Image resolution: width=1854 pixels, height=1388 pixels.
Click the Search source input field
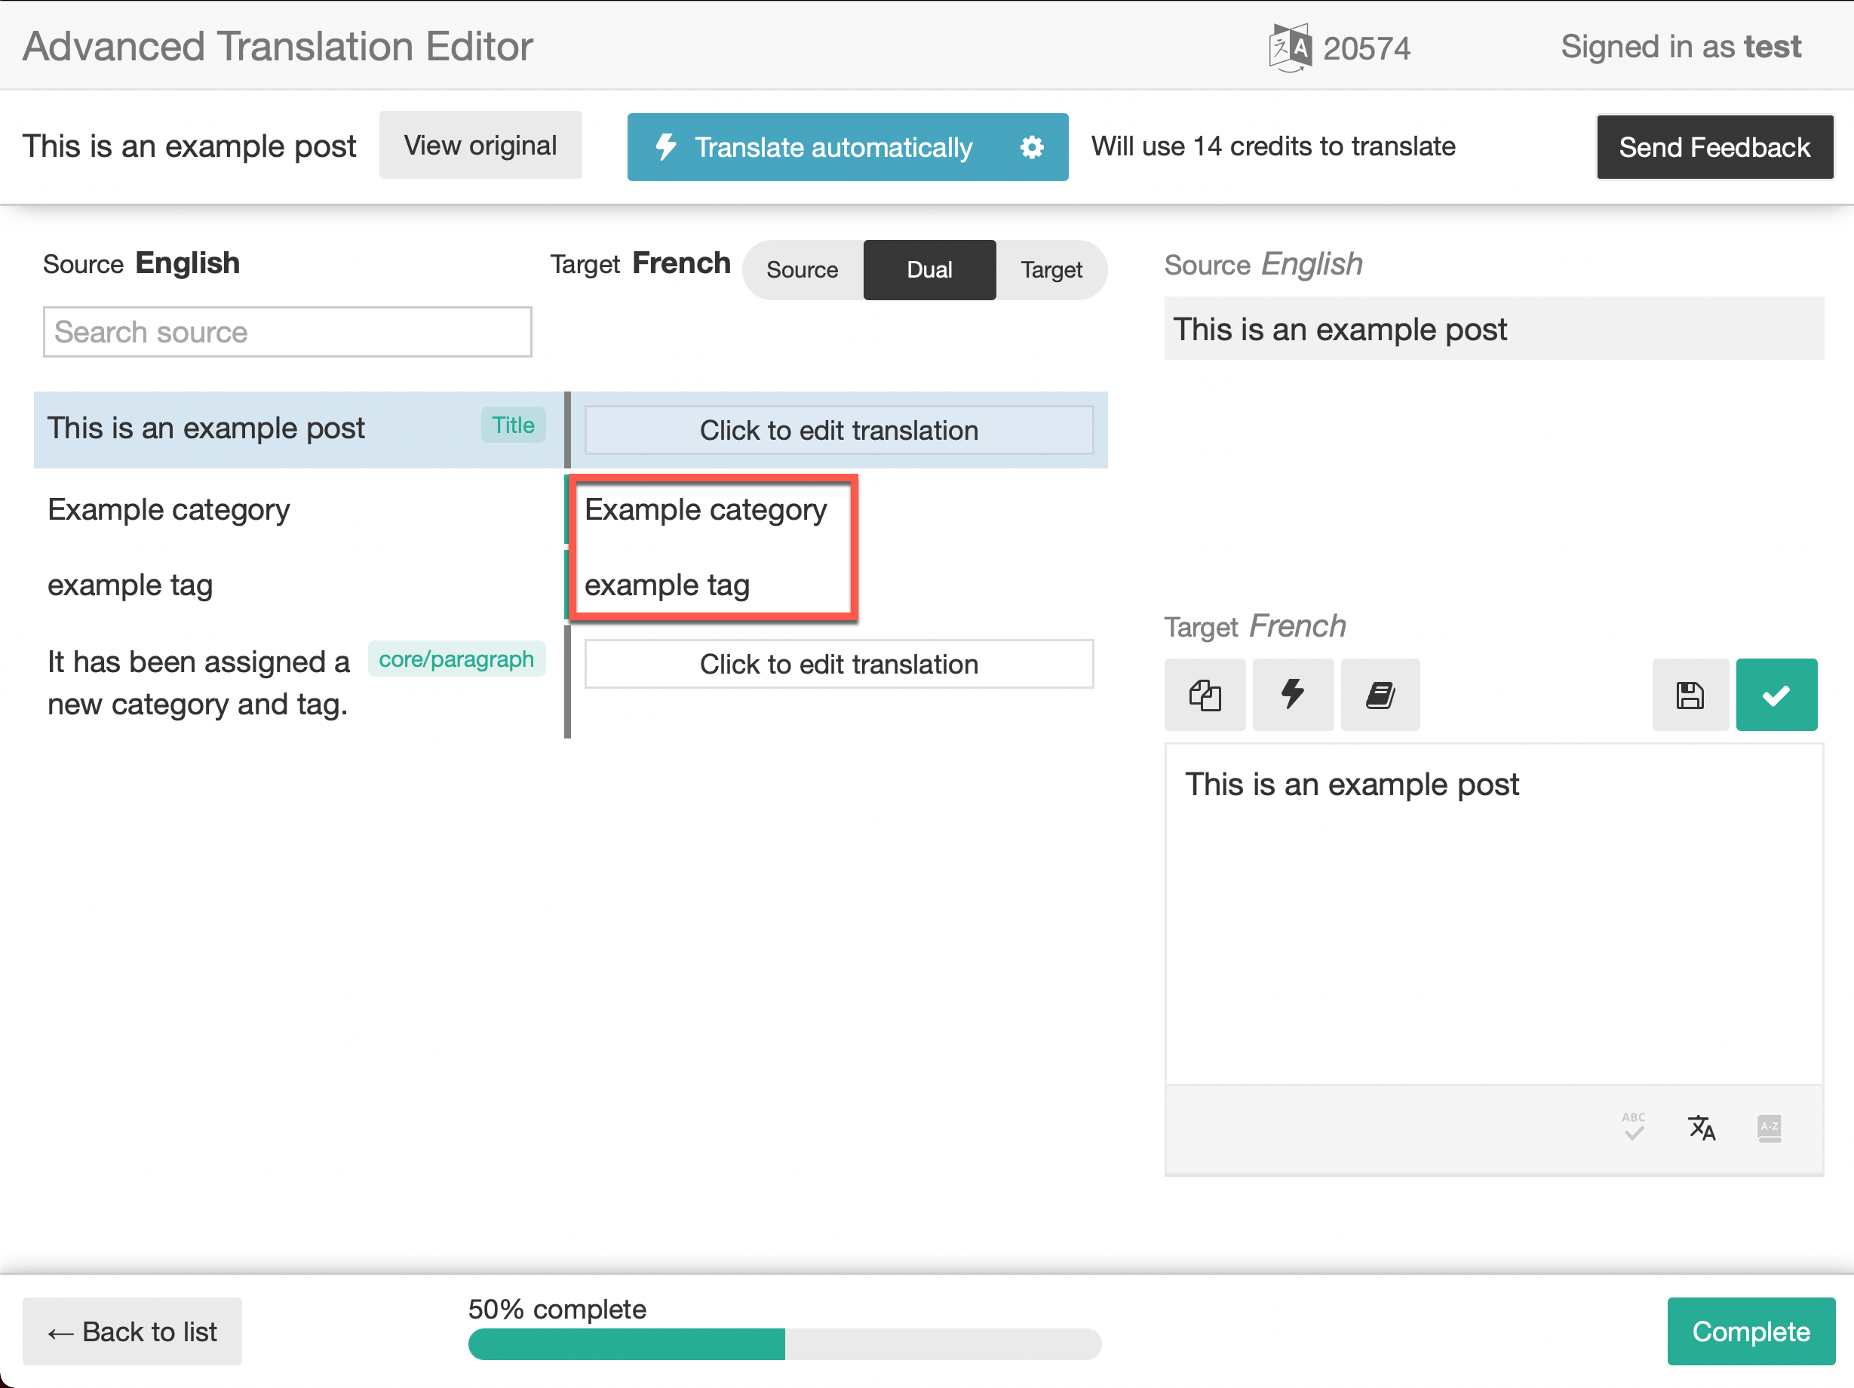click(287, 333)
